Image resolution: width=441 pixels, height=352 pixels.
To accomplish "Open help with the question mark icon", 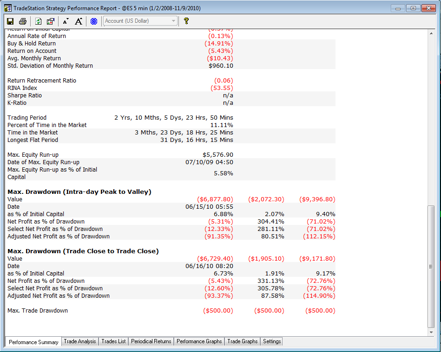I will pyautogui.click(x=186, y=21).
